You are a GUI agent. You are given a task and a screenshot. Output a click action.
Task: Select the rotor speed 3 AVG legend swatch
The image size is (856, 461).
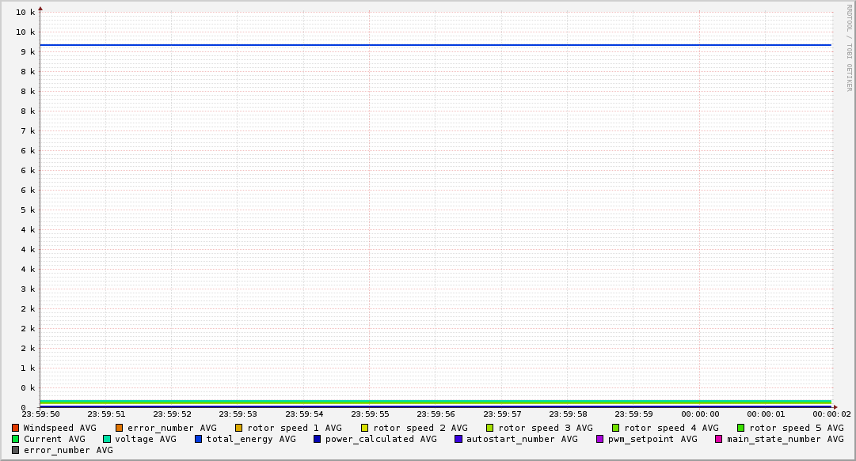click(x=490, y=428)
